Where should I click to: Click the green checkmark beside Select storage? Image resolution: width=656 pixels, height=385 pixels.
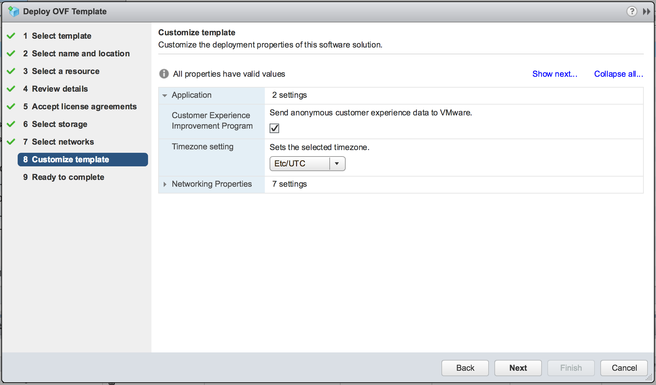[x=11, y=124]
